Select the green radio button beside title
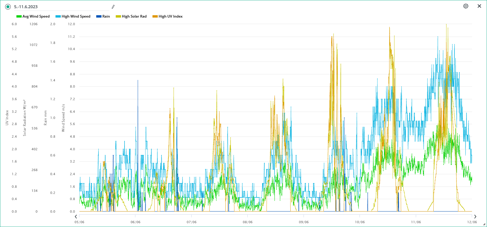Viewport: 487px width, 227px height. (8, 7)
